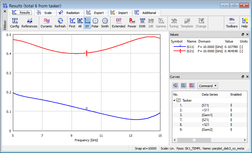Click the Tuning tool

coord(174,23)
